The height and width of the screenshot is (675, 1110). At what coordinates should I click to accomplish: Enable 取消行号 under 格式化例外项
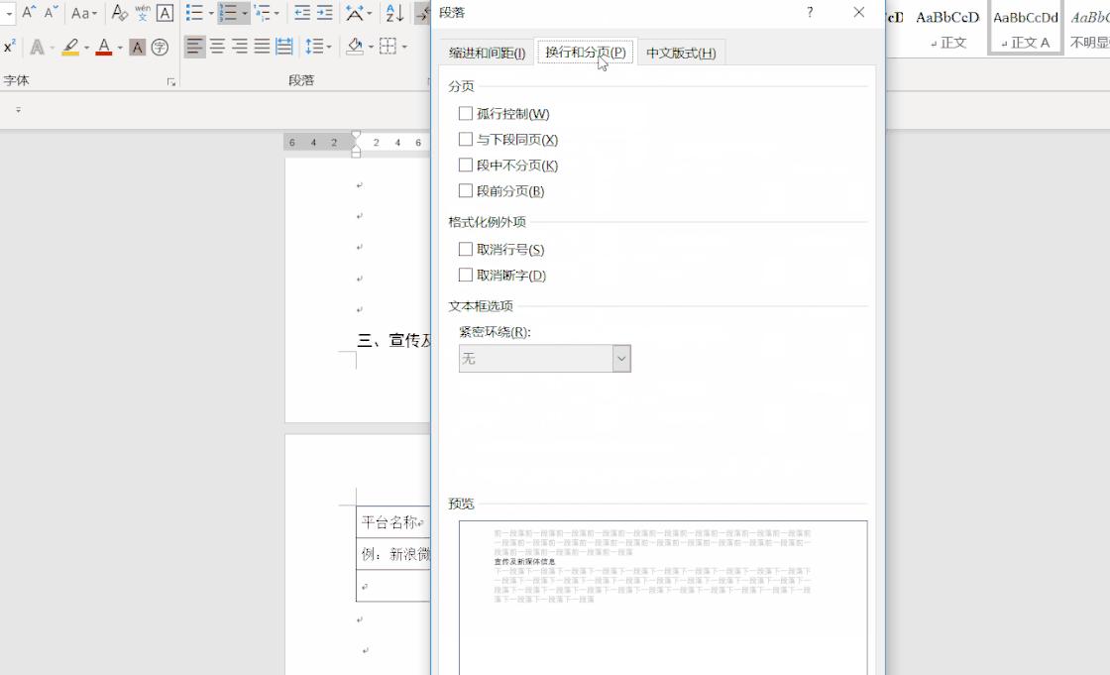pyautogui.click(x=466, y=249)
